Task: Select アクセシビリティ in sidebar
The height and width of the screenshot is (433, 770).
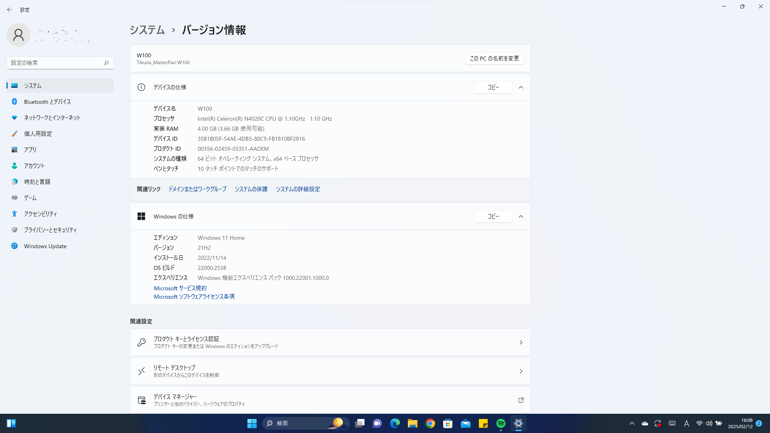Action: tap(41, 214)
